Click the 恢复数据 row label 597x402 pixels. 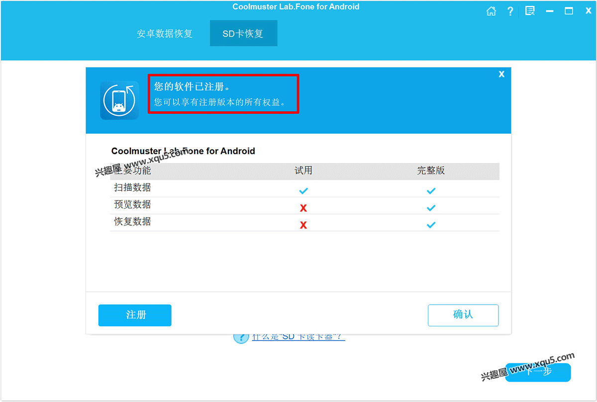(x=132, y=221)
